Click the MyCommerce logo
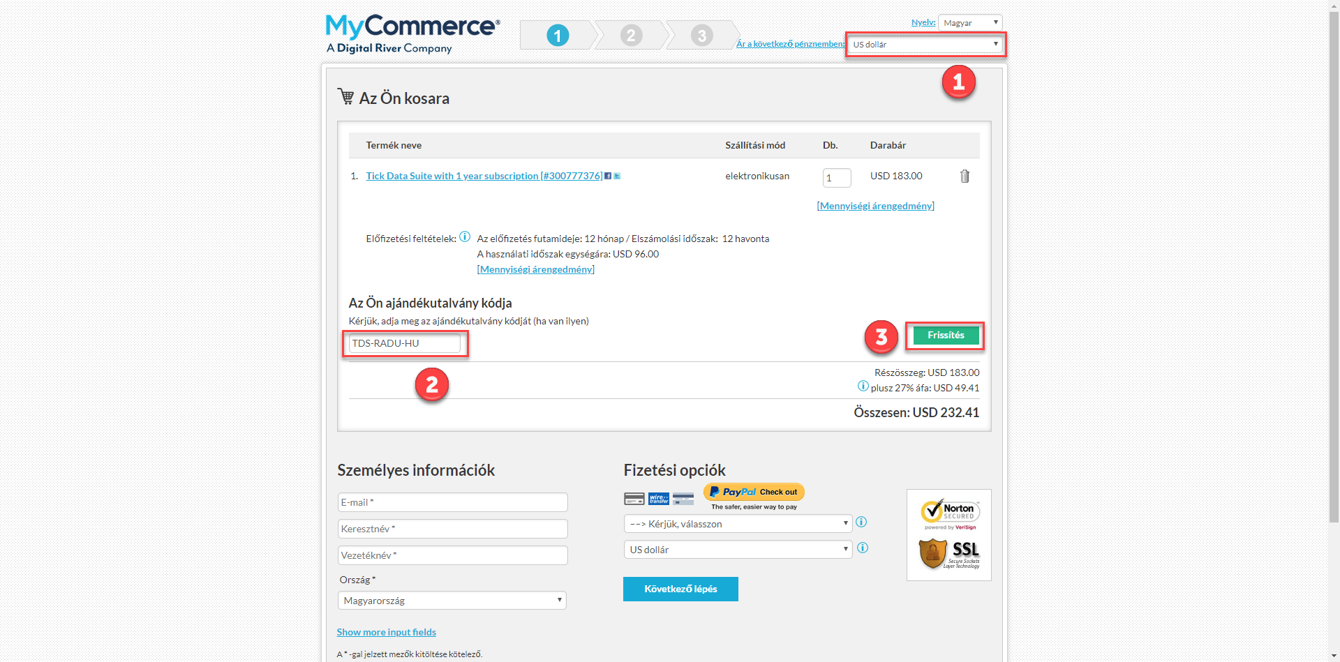 coord(412,33)
